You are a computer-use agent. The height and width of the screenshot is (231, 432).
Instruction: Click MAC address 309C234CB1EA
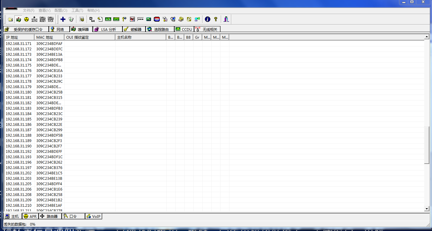[x=49, y=71]
